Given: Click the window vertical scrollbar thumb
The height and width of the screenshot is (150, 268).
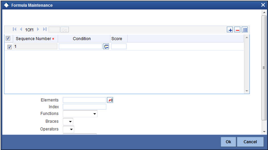Looking at the screenshot, I should [264, 68].
